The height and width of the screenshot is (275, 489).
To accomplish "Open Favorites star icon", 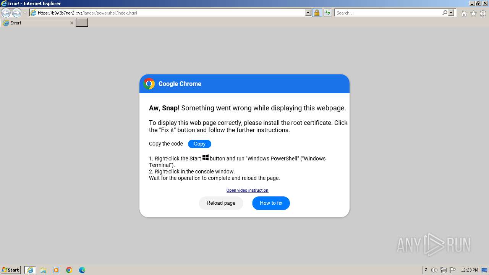I will [x=473, y=13].
